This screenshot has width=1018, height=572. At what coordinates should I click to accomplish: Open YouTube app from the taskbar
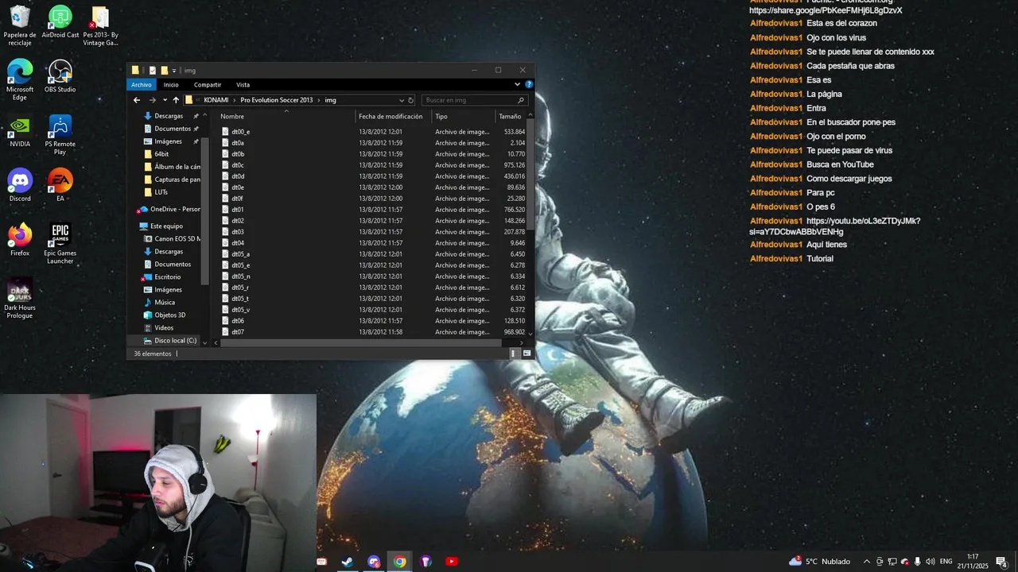pos(452,562)
